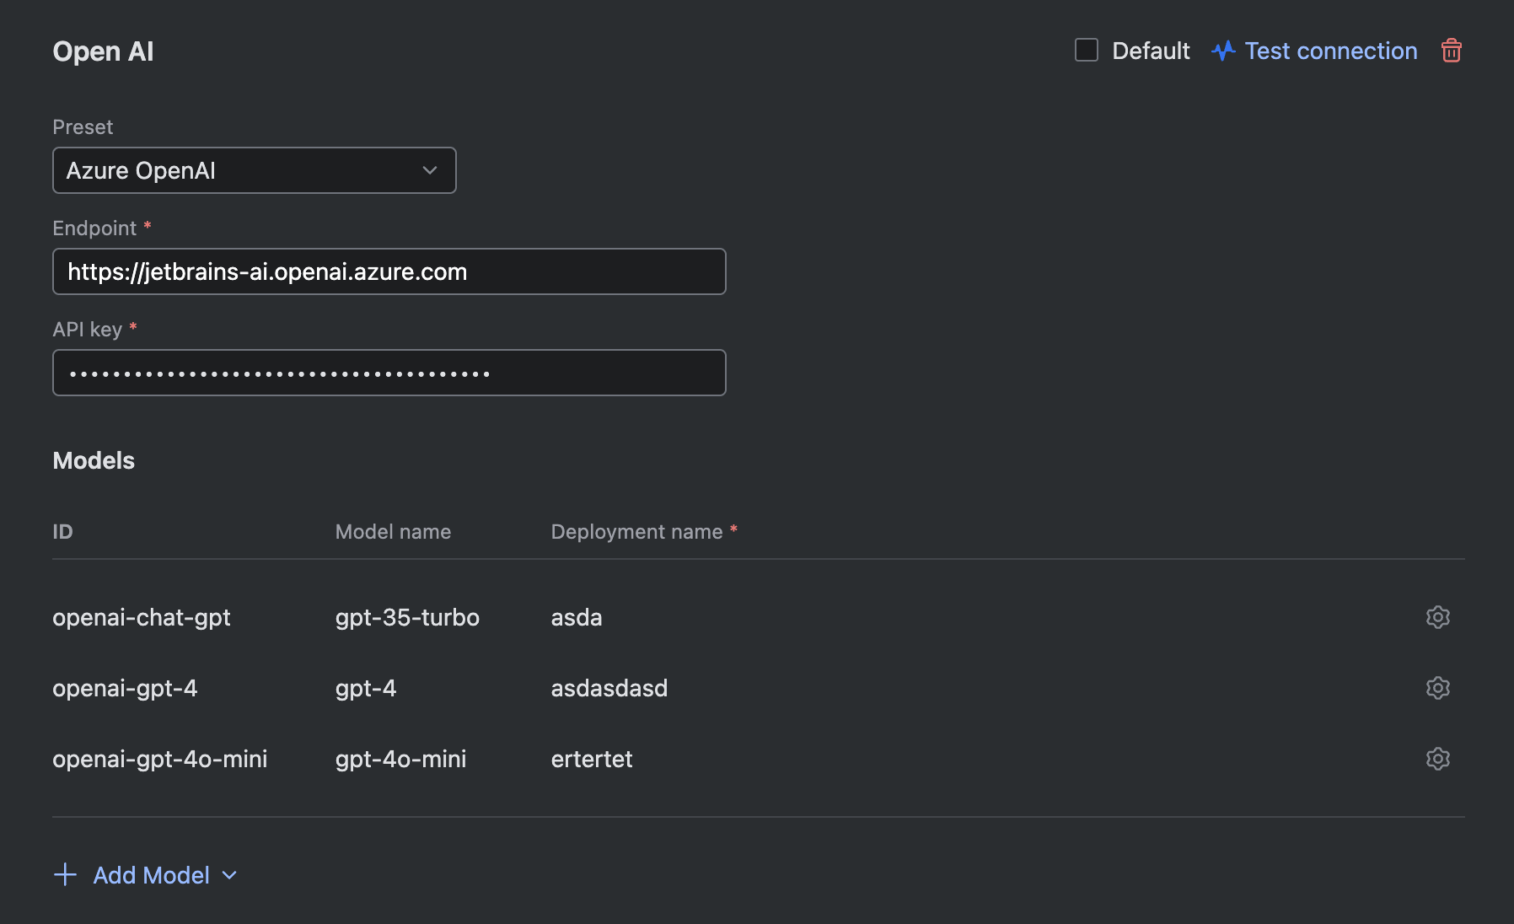1514x924 pixels.
Task: Run Test connection for this provider
Action: [x=1330, y=51]
